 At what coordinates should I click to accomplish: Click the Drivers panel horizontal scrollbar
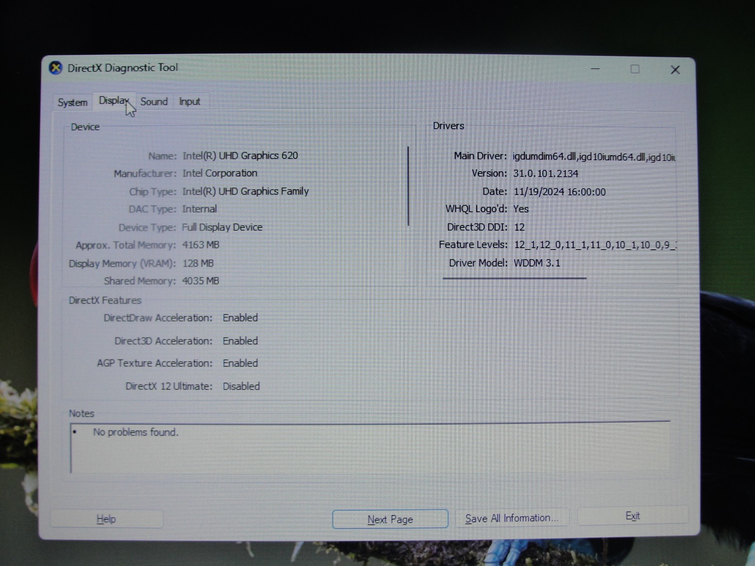[x=514, y=278]
